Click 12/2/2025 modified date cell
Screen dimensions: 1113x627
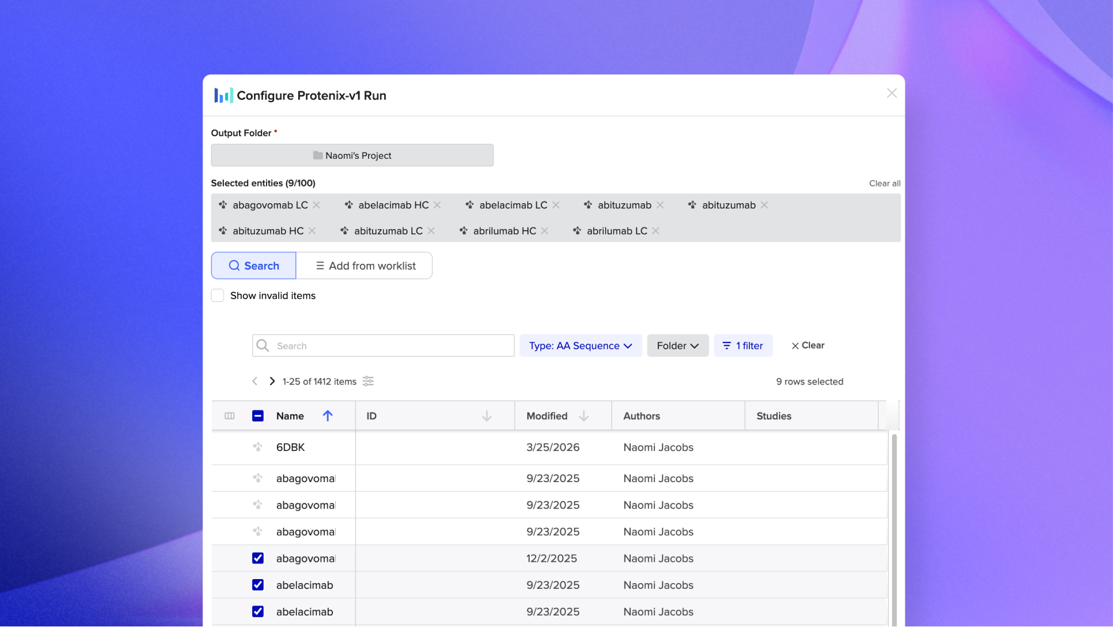point(552,558)
